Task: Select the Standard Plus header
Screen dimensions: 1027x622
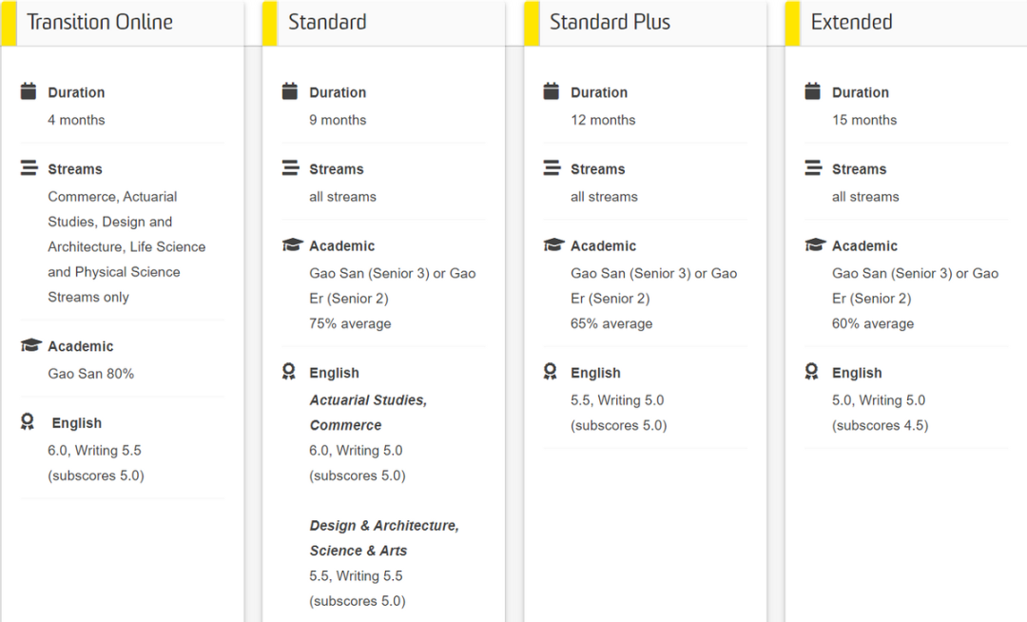Action: (645, 23)
